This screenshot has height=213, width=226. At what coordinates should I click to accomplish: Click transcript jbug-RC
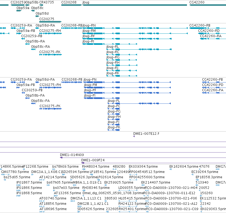click(113, 52)
